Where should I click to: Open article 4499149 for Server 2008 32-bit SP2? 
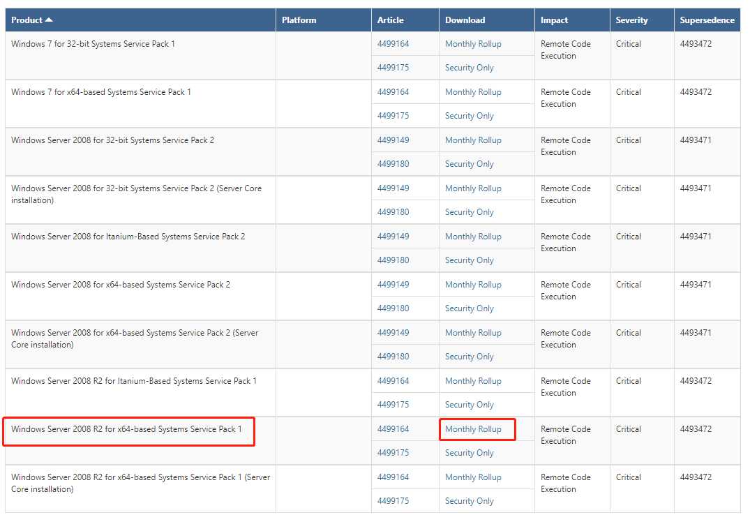point(393,140)
